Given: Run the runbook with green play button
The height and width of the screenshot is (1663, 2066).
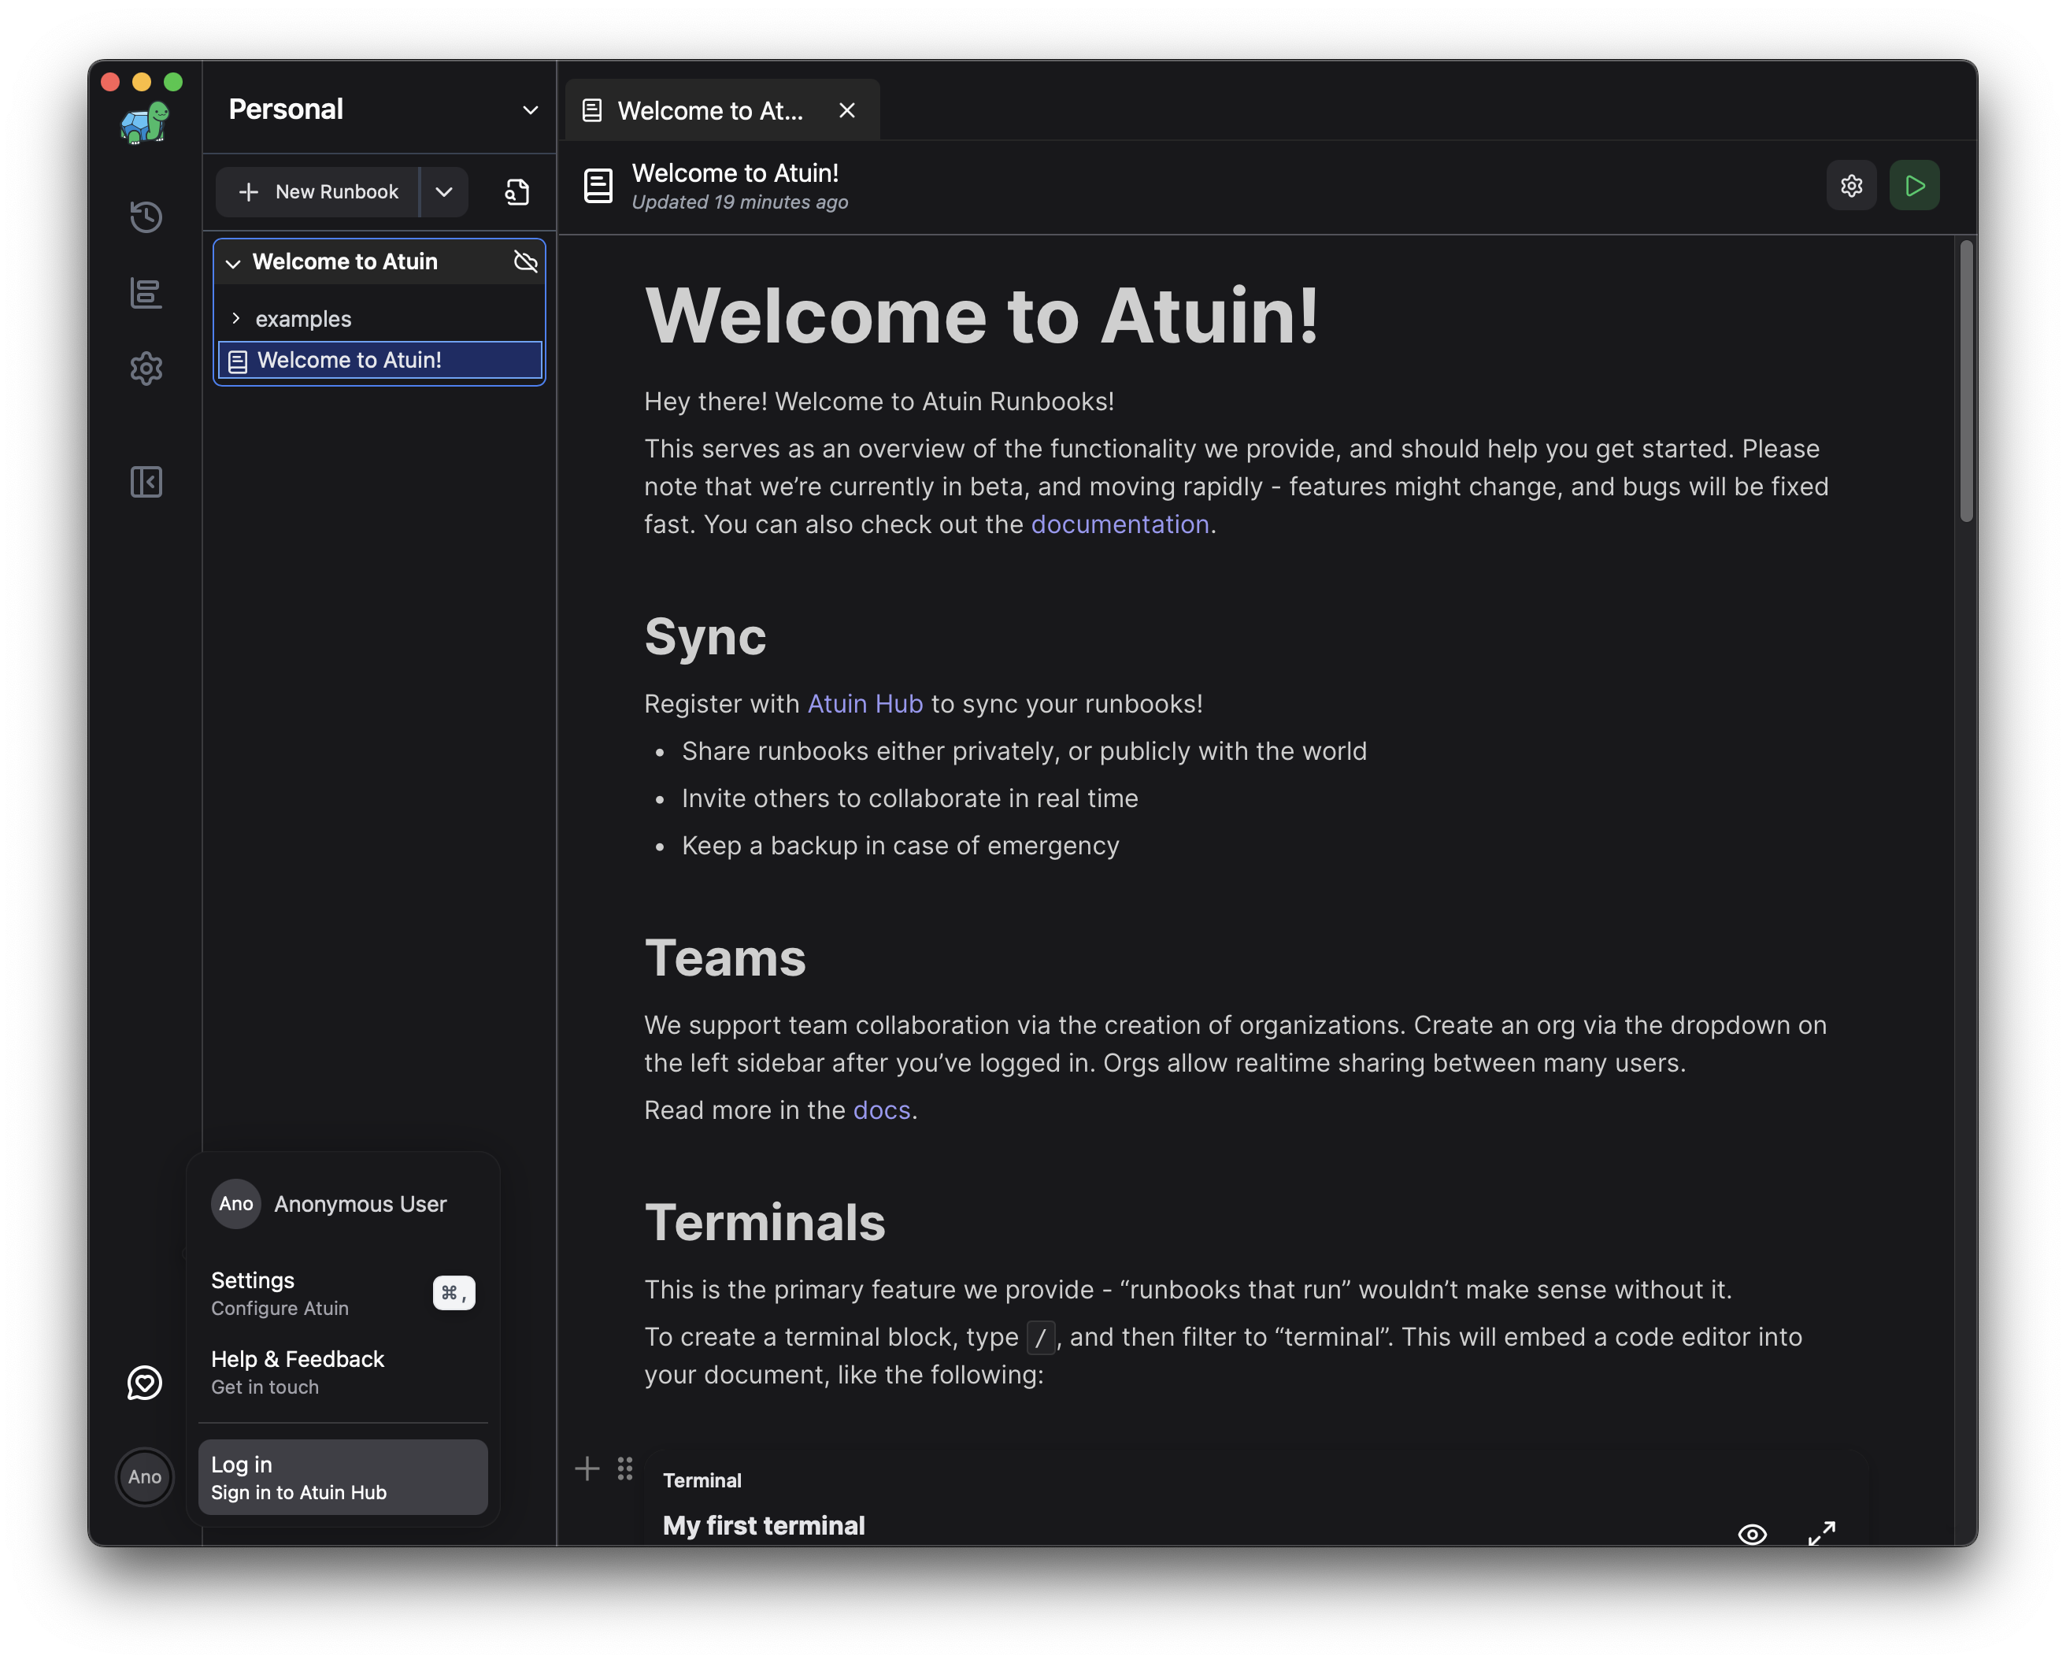Looking at the screenshot, I should click(x=1913, y=186).
